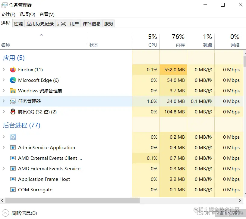The height and width of the screenshot is (219, 246).
Task: Click the horizontal scrollbar thumb
Action: click(72, 201)
